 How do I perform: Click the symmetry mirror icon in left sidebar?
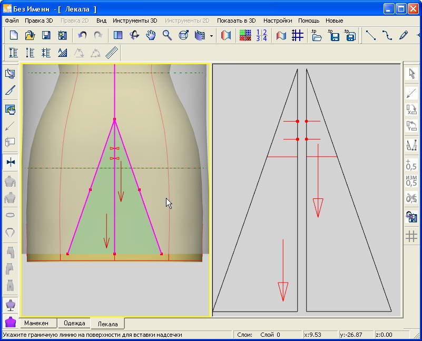[x=10, y=163]
